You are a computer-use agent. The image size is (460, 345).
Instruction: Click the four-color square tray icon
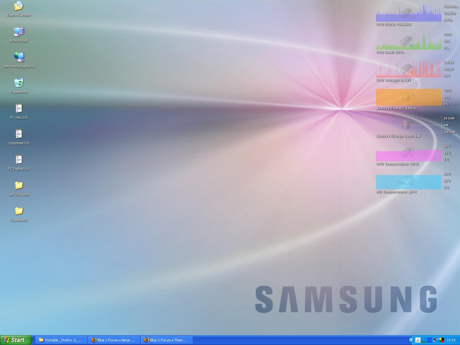[x=441, y=340]
